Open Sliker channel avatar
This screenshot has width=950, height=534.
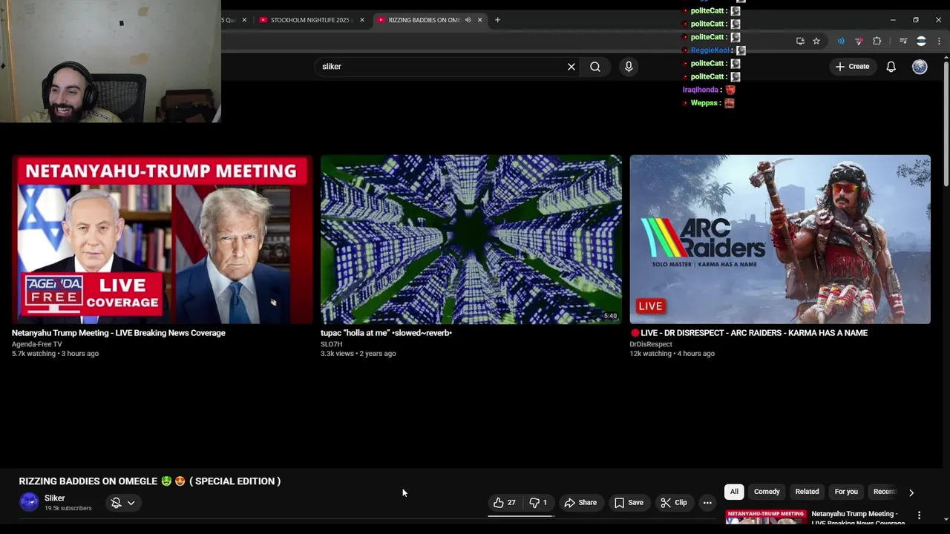click(29, 503)
